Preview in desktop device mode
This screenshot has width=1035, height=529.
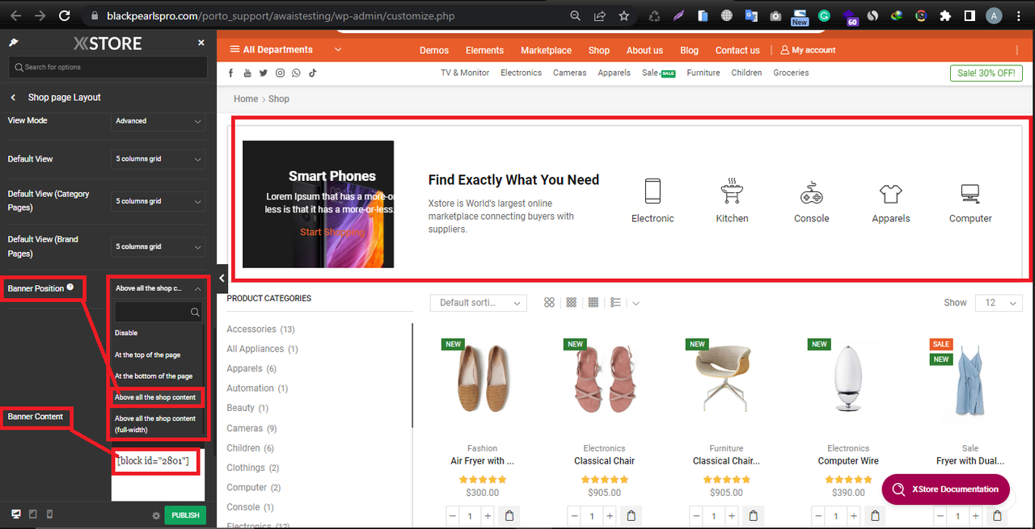pos(15,514)
